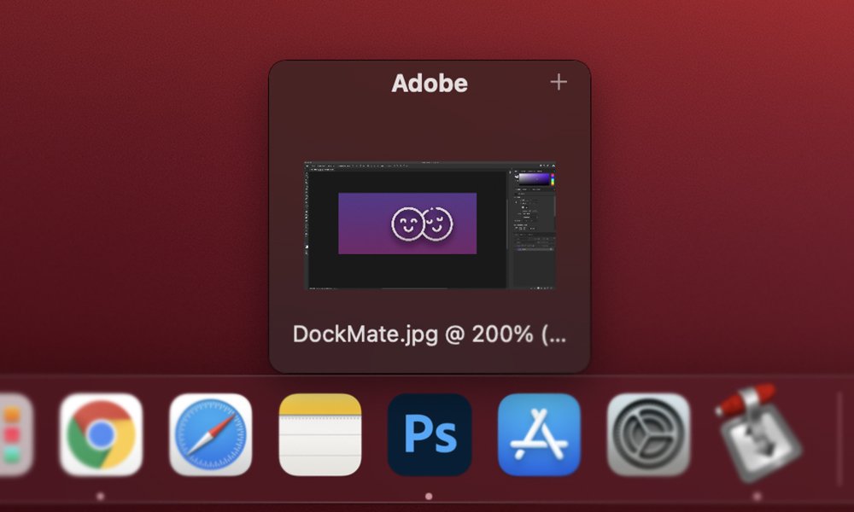Select the DockMate.jpg window thumbnail
Image resolution: width=854 pixels, height=512 pixels.
430,225
